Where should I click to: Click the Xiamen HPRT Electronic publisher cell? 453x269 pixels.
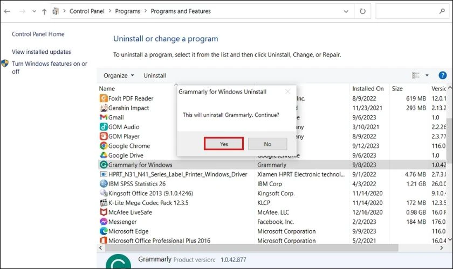pyautogui.click(x=301, y=174)
